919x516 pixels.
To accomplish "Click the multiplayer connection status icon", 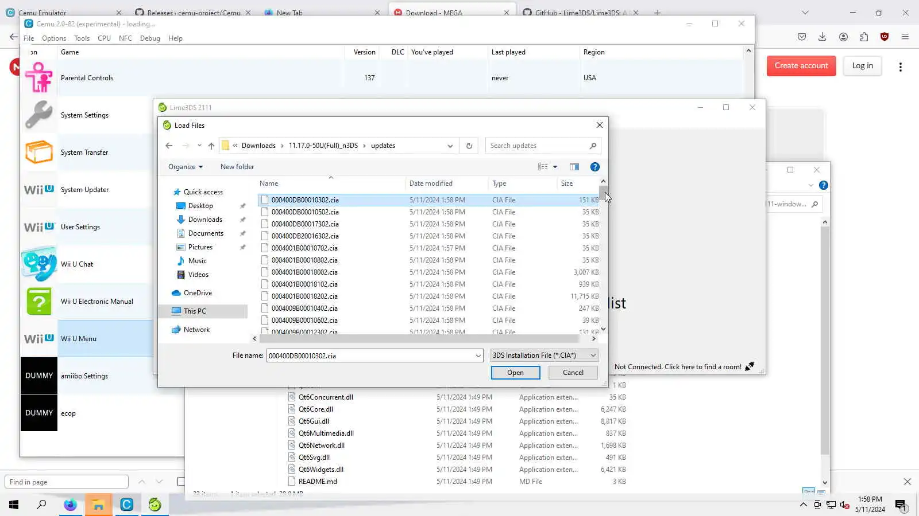I will tap(750, 367).
